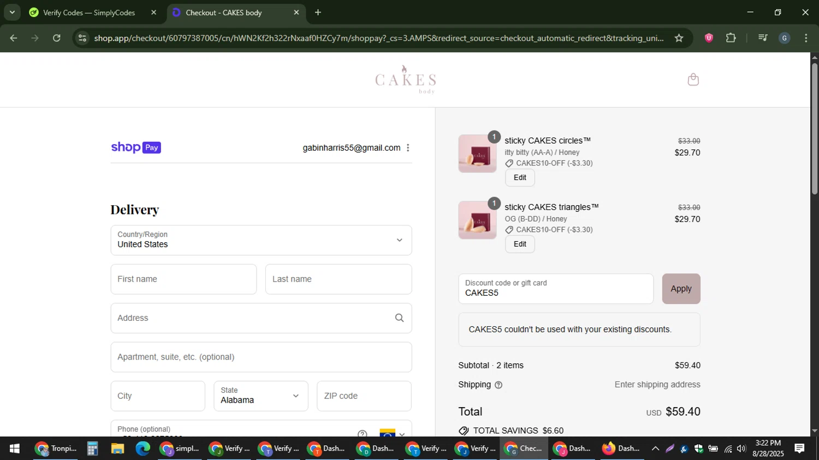Open Chrome three-dot menu
The height and width of the screenshot is (460, 819).
[806, 38]
